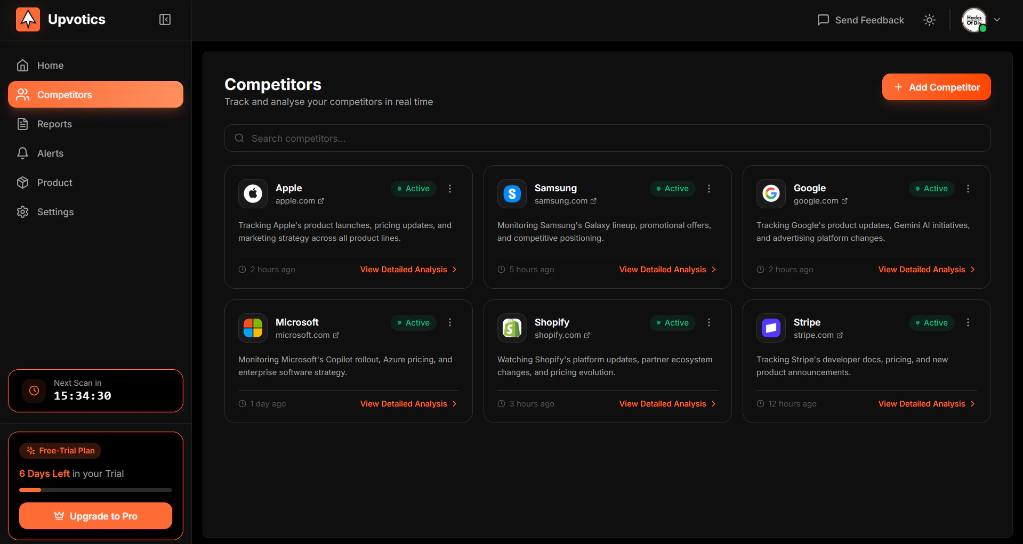The width and height of the screenshot is (1023, 544).
Task: Click the trial progress bar
Action: point(95,490)
